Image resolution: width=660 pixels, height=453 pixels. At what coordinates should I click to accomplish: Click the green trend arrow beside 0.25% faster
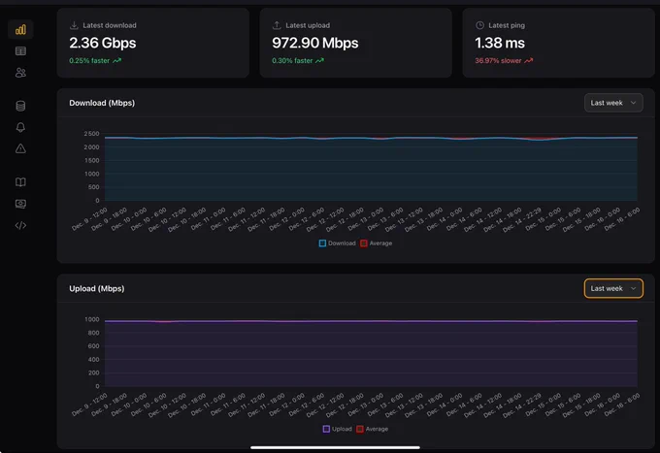(x=117, y=60)
